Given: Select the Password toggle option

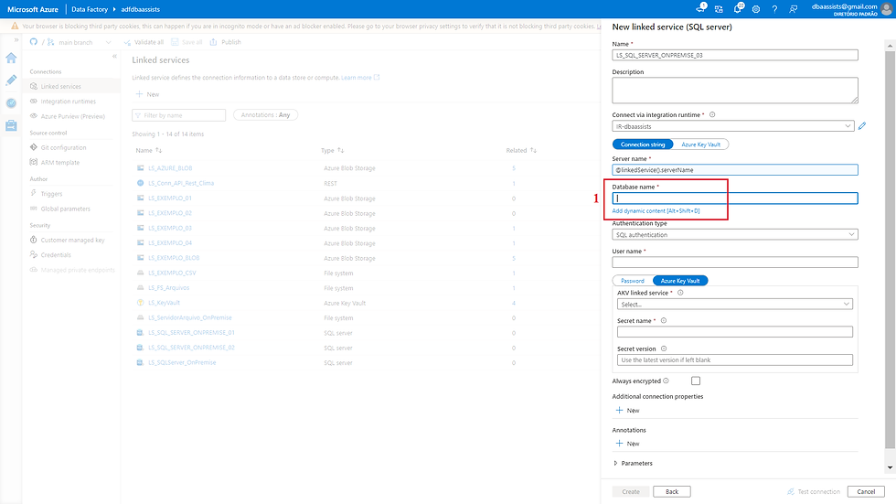Looking at the screenshot, I should click(x=633, y=281).
